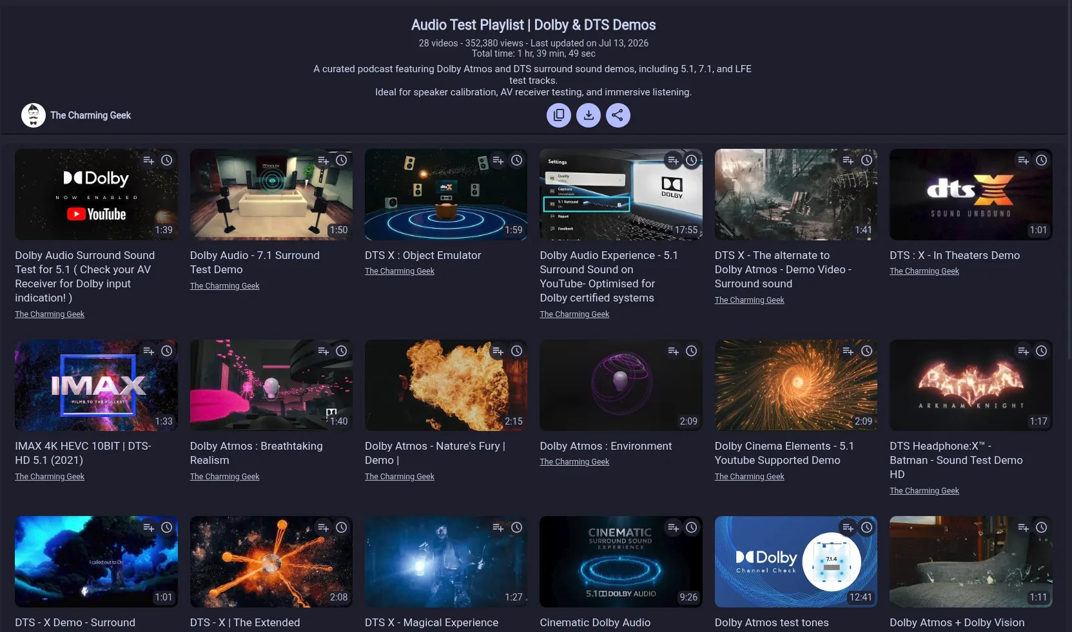Play the DTS X Magical Experience thumbnail

[x=446, y=562]
